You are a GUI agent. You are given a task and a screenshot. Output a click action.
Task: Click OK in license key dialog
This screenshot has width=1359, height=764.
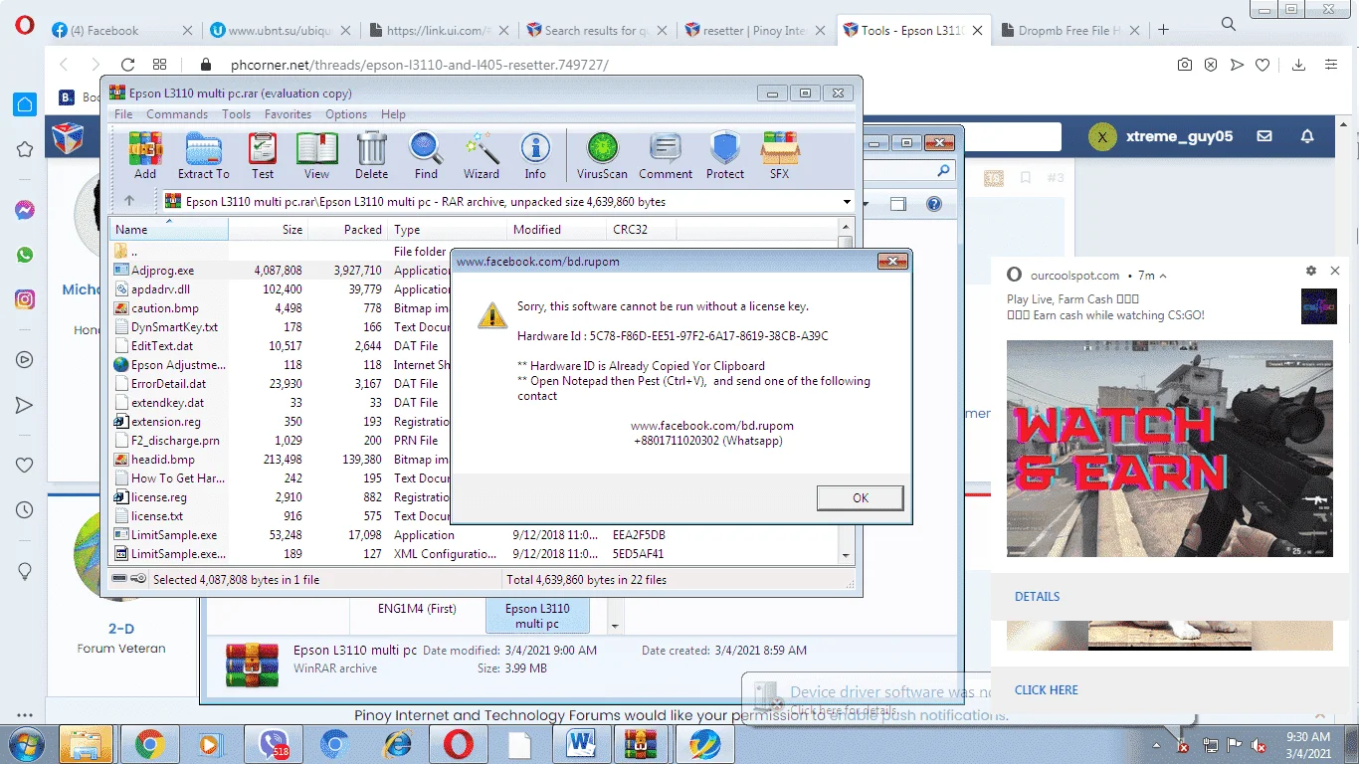click(861, 498)
